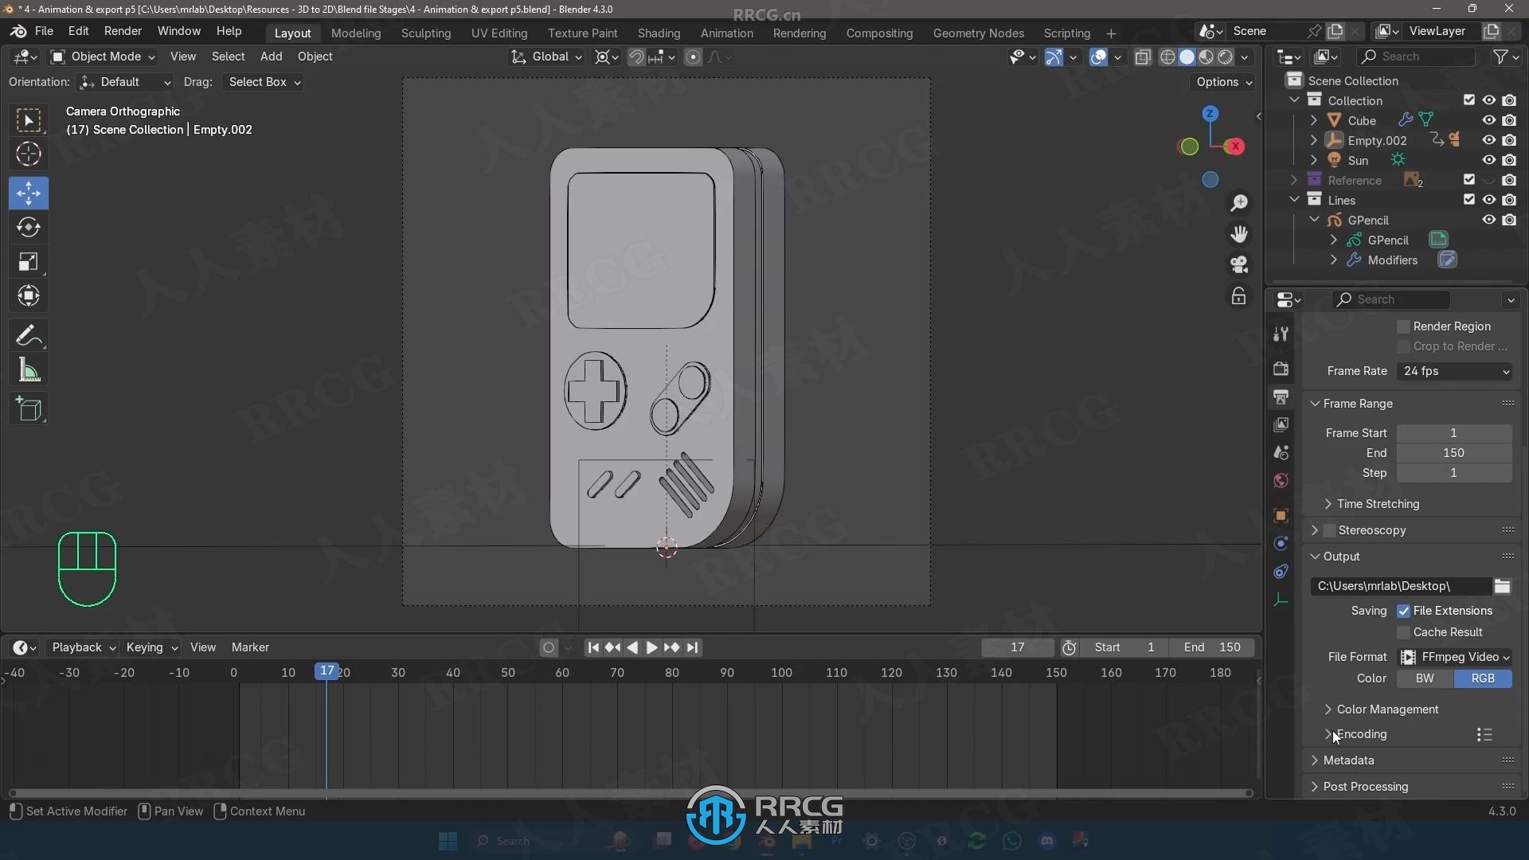The height and width of the screenshot is (860, 1529).
Task: Click the output path text field
Action: 1401,586
